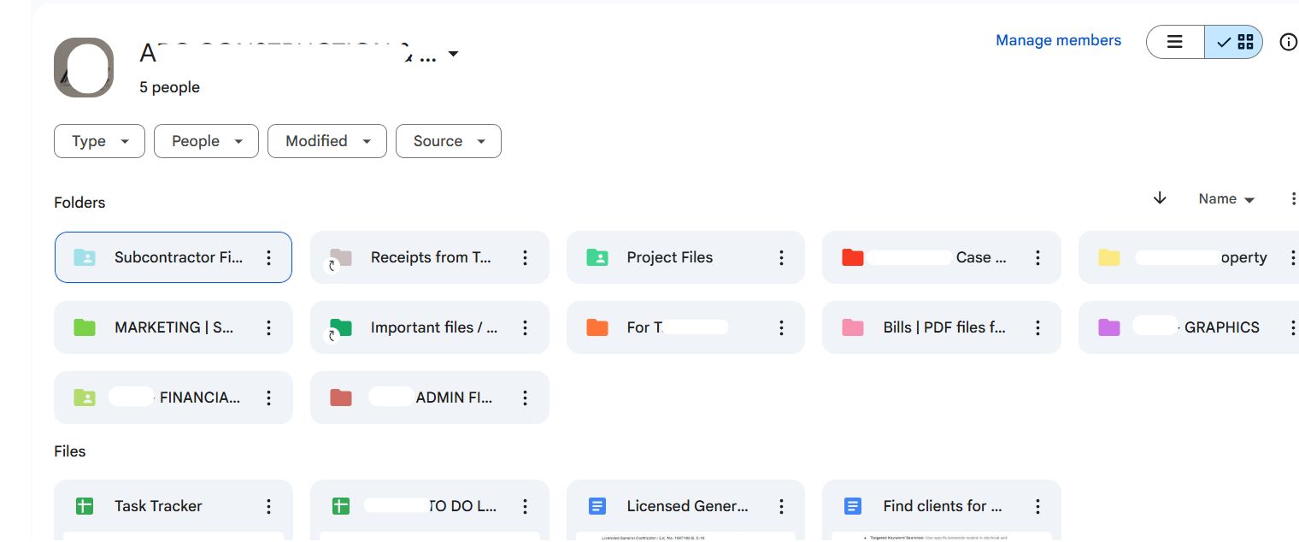The height and width of the screenshot is (542, 1299).
Task: Open more actions for MARKETING folder
Action: (x=268, y=327)
